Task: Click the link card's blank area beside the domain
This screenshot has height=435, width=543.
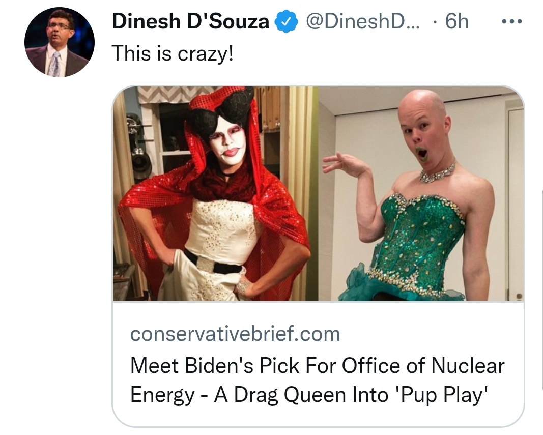Action: (x=430, y=334)
